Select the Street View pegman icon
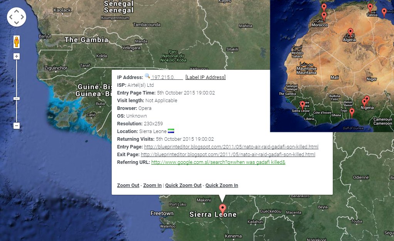Screen dimensions: 394x241 coord(17,42)
